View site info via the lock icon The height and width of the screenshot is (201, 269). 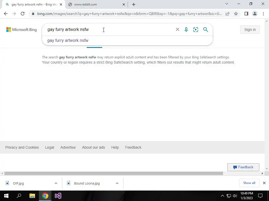33,14
